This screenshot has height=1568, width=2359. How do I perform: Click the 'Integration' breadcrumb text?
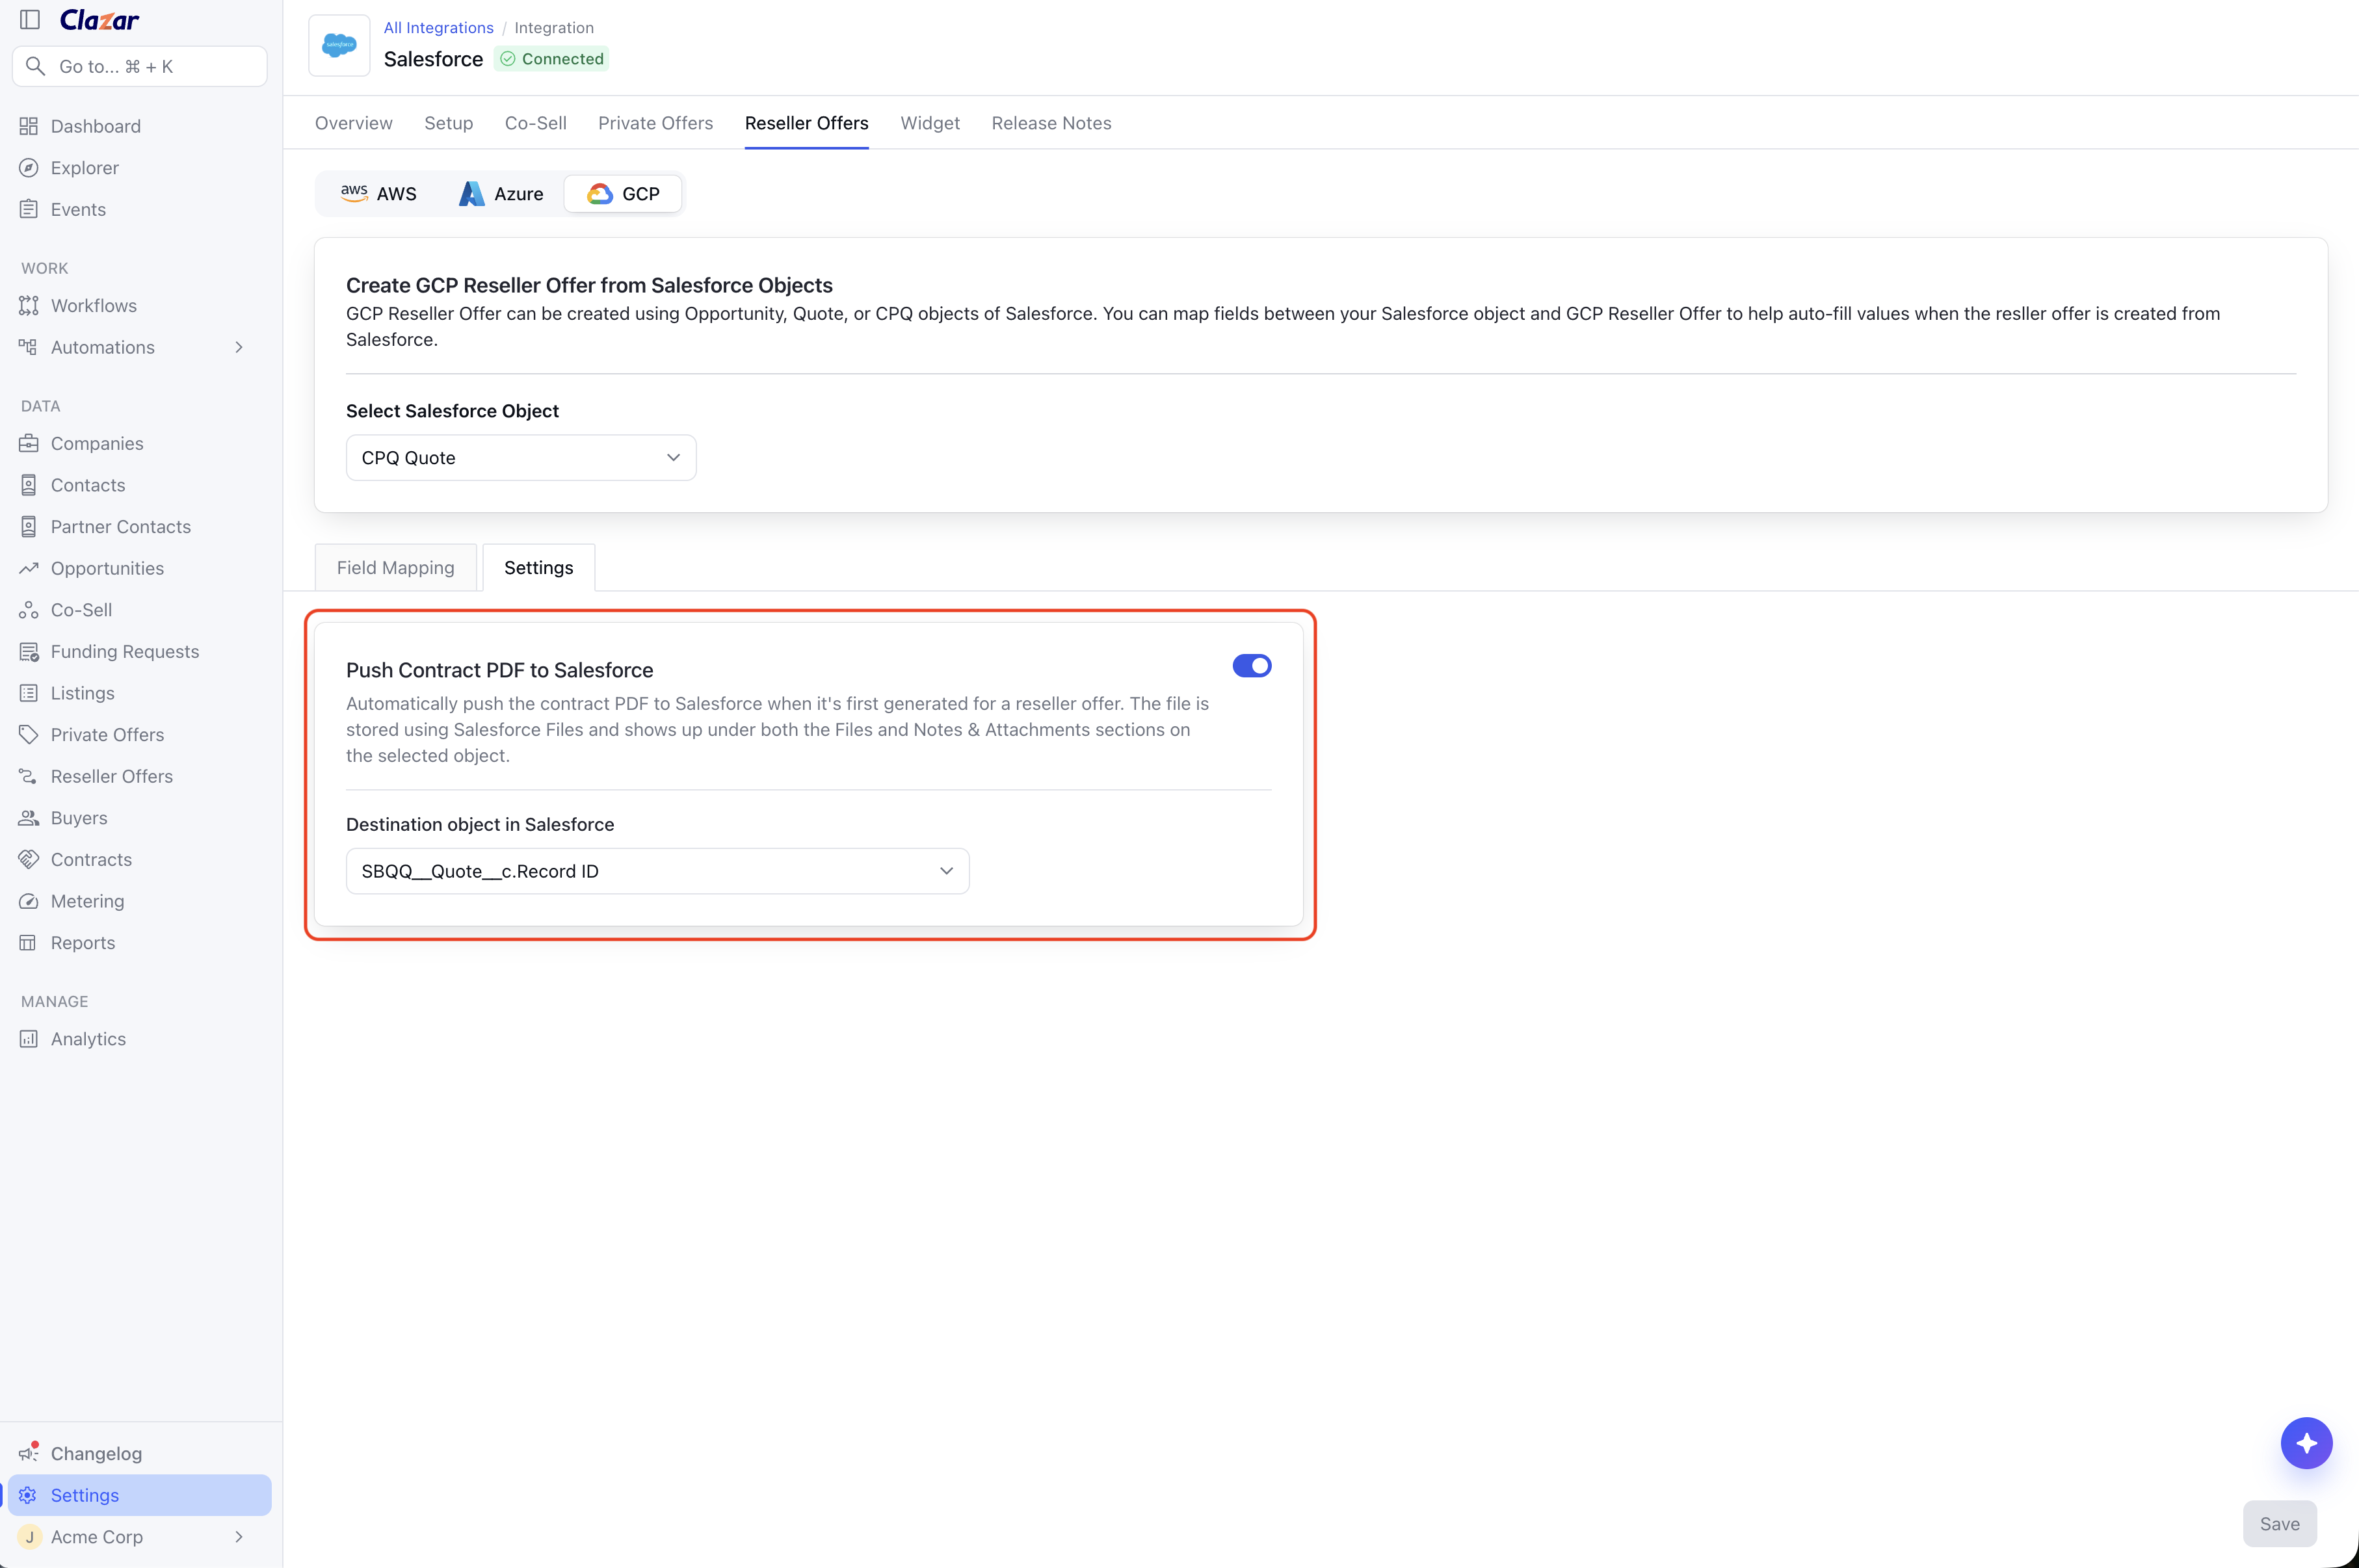(554, 28)
